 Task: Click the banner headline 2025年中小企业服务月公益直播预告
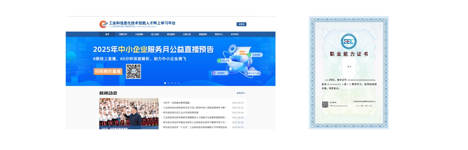(x=153, y=49)
